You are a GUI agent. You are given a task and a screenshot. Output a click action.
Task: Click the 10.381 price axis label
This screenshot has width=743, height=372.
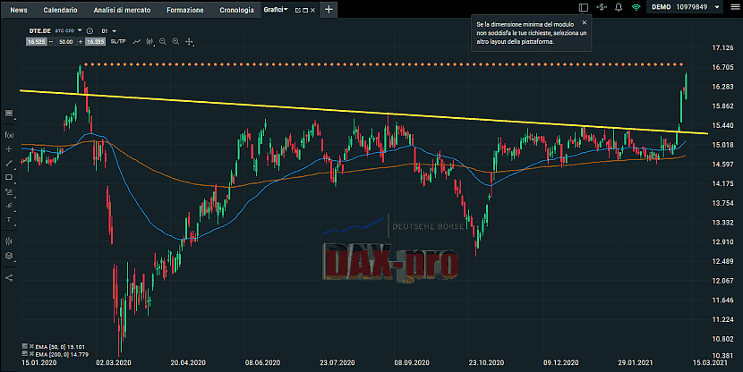pos(722,355)
